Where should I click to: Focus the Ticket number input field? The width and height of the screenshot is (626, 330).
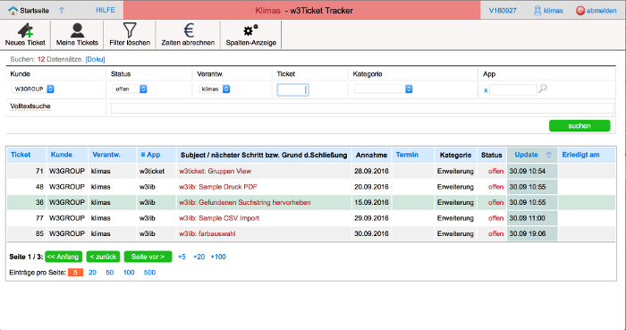[x=292, y=89]
